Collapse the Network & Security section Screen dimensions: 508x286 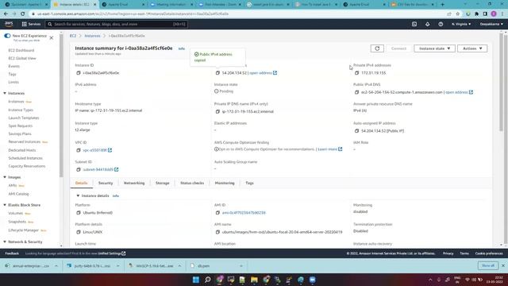[x=5, y=242]
